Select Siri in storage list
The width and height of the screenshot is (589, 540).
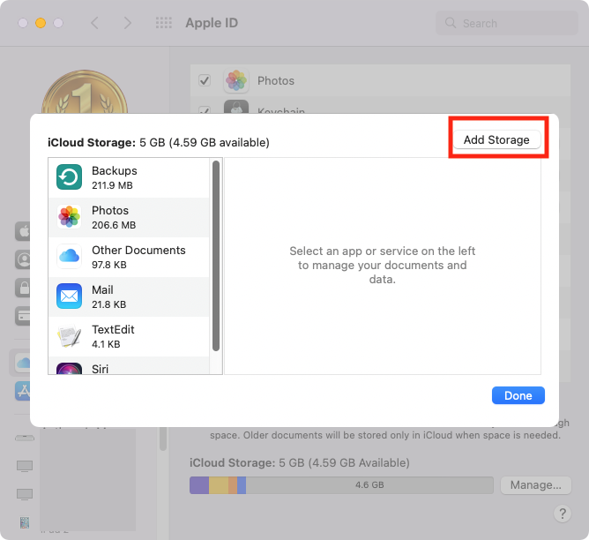pyautogui.click(x=129, y=365)
